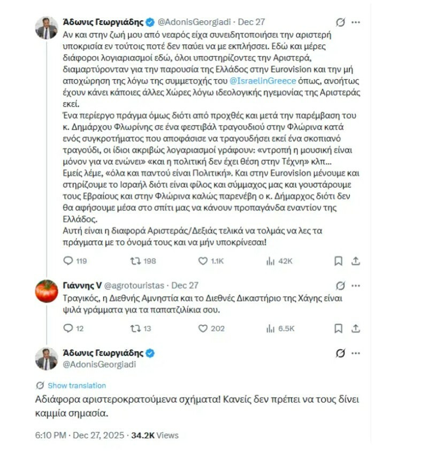Open more options on the bottom tweet
This screenshot has width=421, height=456.
(356, 353)
